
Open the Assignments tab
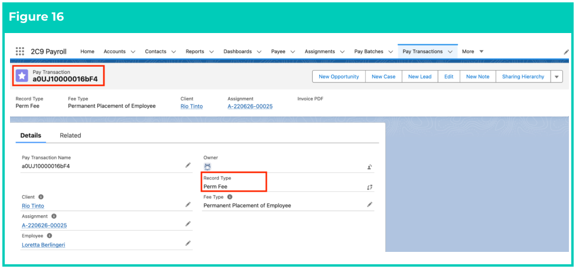[320, 51]
